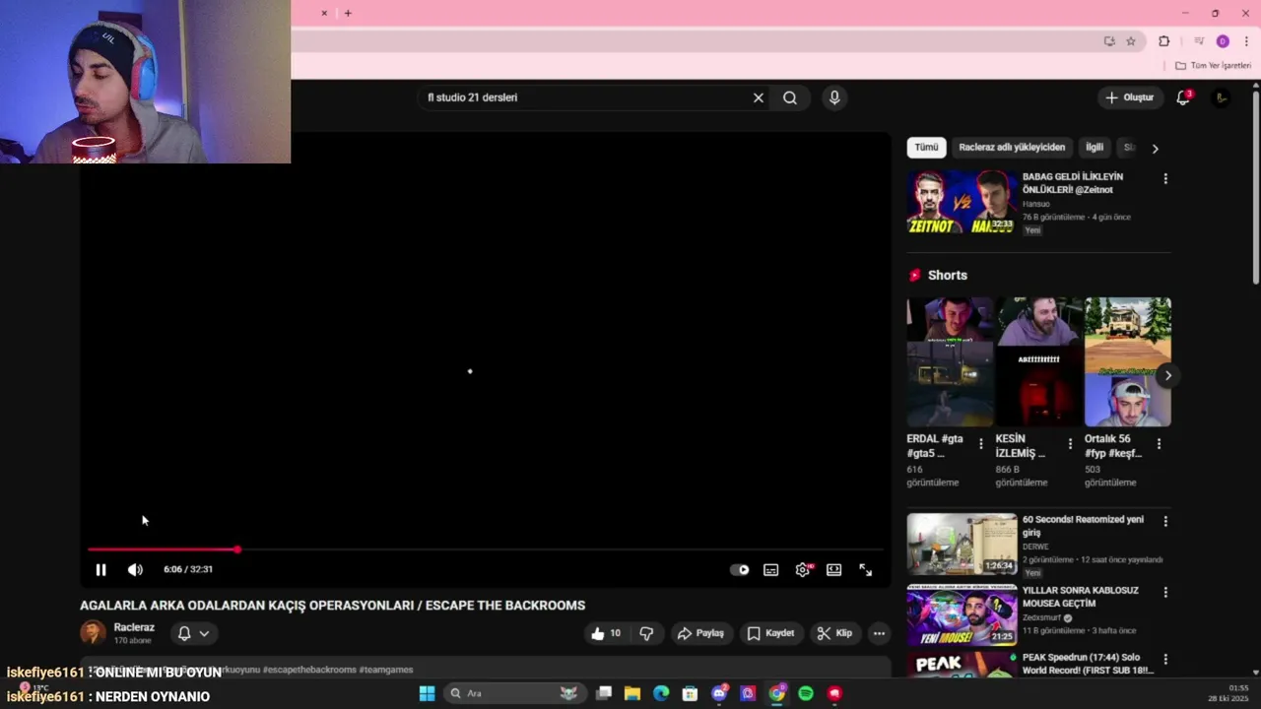
Task: Open options for the BABAG GELDİ video
Action: tap(1165, 179)
